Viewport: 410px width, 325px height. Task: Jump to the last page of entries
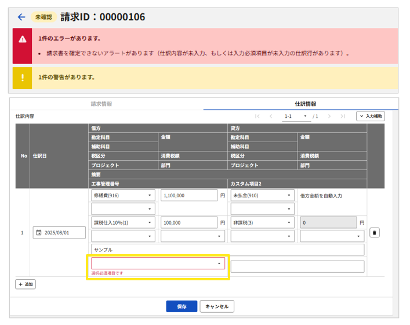click(x=343, y=116)
